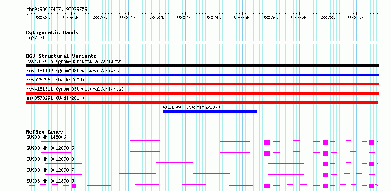Click NM_145006 rightmost exon box
Image resolution: width=391 pixels, height=191 pixels.
coord(372,142)
